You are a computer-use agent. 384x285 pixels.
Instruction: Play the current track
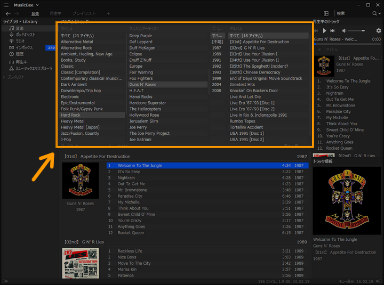coord(324,30)
